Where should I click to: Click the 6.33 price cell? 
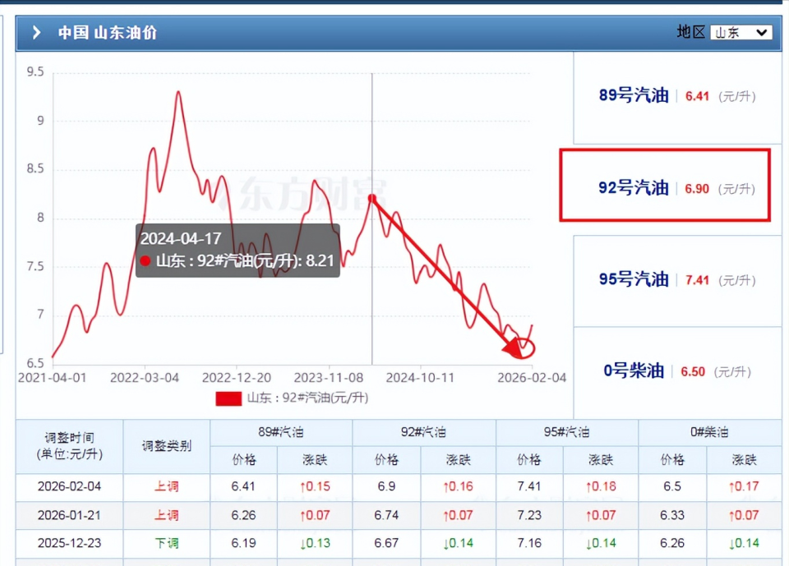click(672, 515)
